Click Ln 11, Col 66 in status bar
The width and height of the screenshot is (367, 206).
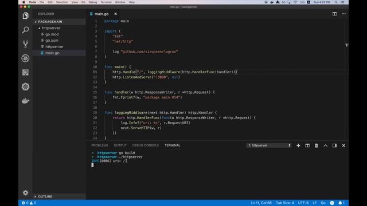click(261, 203)
